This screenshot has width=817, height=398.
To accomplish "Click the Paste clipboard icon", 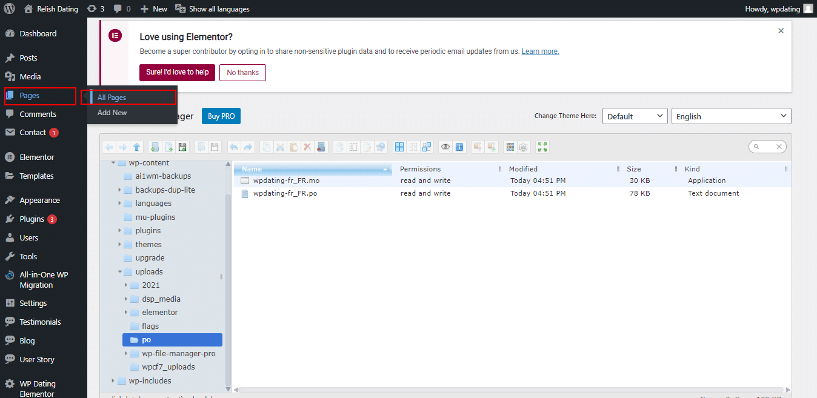I will (x=294, y=147).
